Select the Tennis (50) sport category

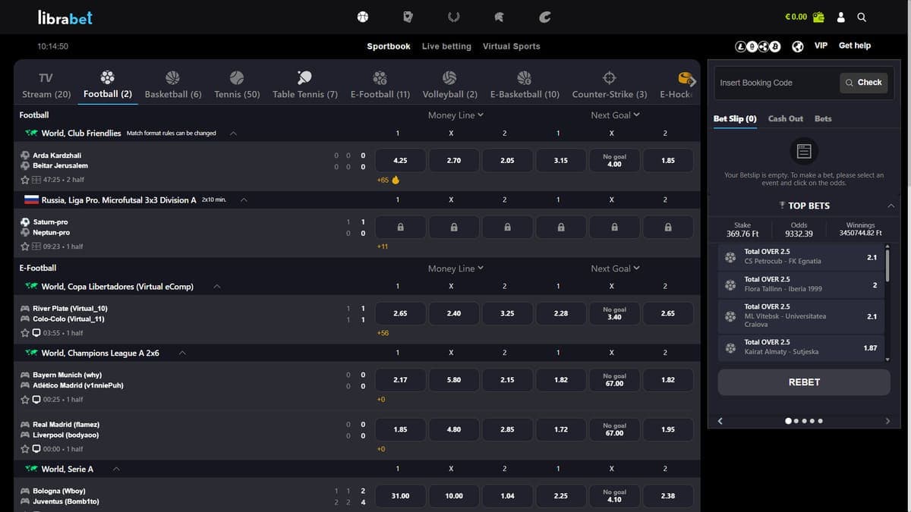coord(237,85)
